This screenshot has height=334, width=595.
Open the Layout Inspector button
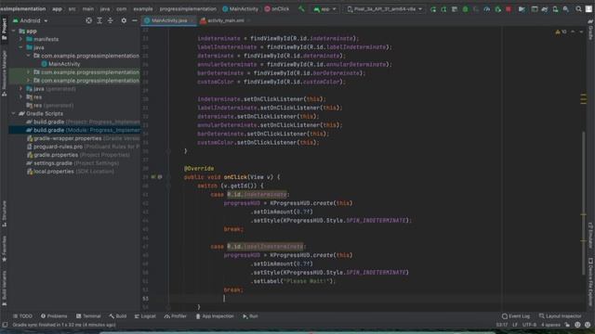[x=560, y=315]
